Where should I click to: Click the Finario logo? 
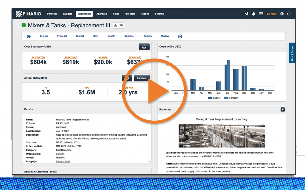pyautogui.click(x=28, y=14)
